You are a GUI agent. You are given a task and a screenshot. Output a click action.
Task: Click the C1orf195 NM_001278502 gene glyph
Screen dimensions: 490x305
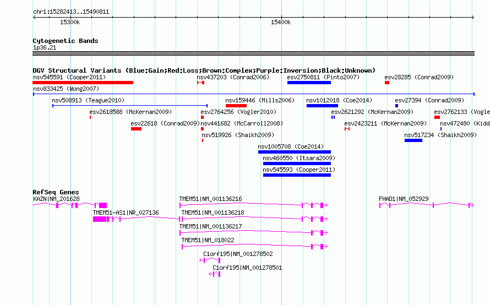tap(210, 260)
